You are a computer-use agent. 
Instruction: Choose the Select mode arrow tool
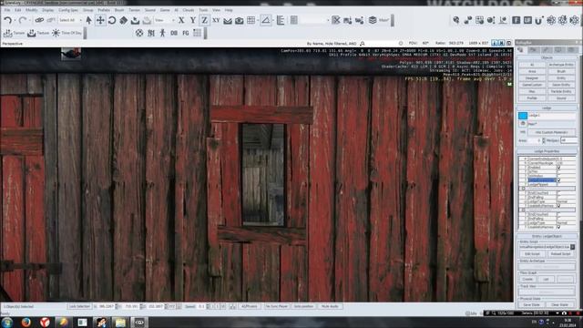pyautogui.click(x=88, y=20)
